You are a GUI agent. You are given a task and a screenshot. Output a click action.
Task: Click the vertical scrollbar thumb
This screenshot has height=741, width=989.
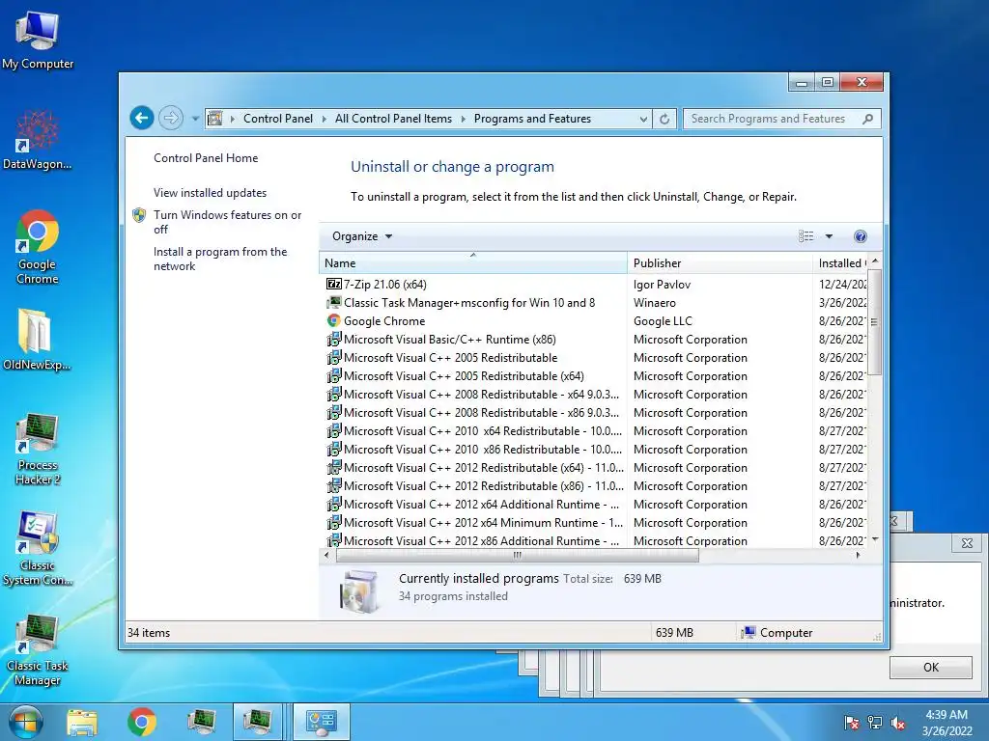pyautogui.click(x=874, y=322)
